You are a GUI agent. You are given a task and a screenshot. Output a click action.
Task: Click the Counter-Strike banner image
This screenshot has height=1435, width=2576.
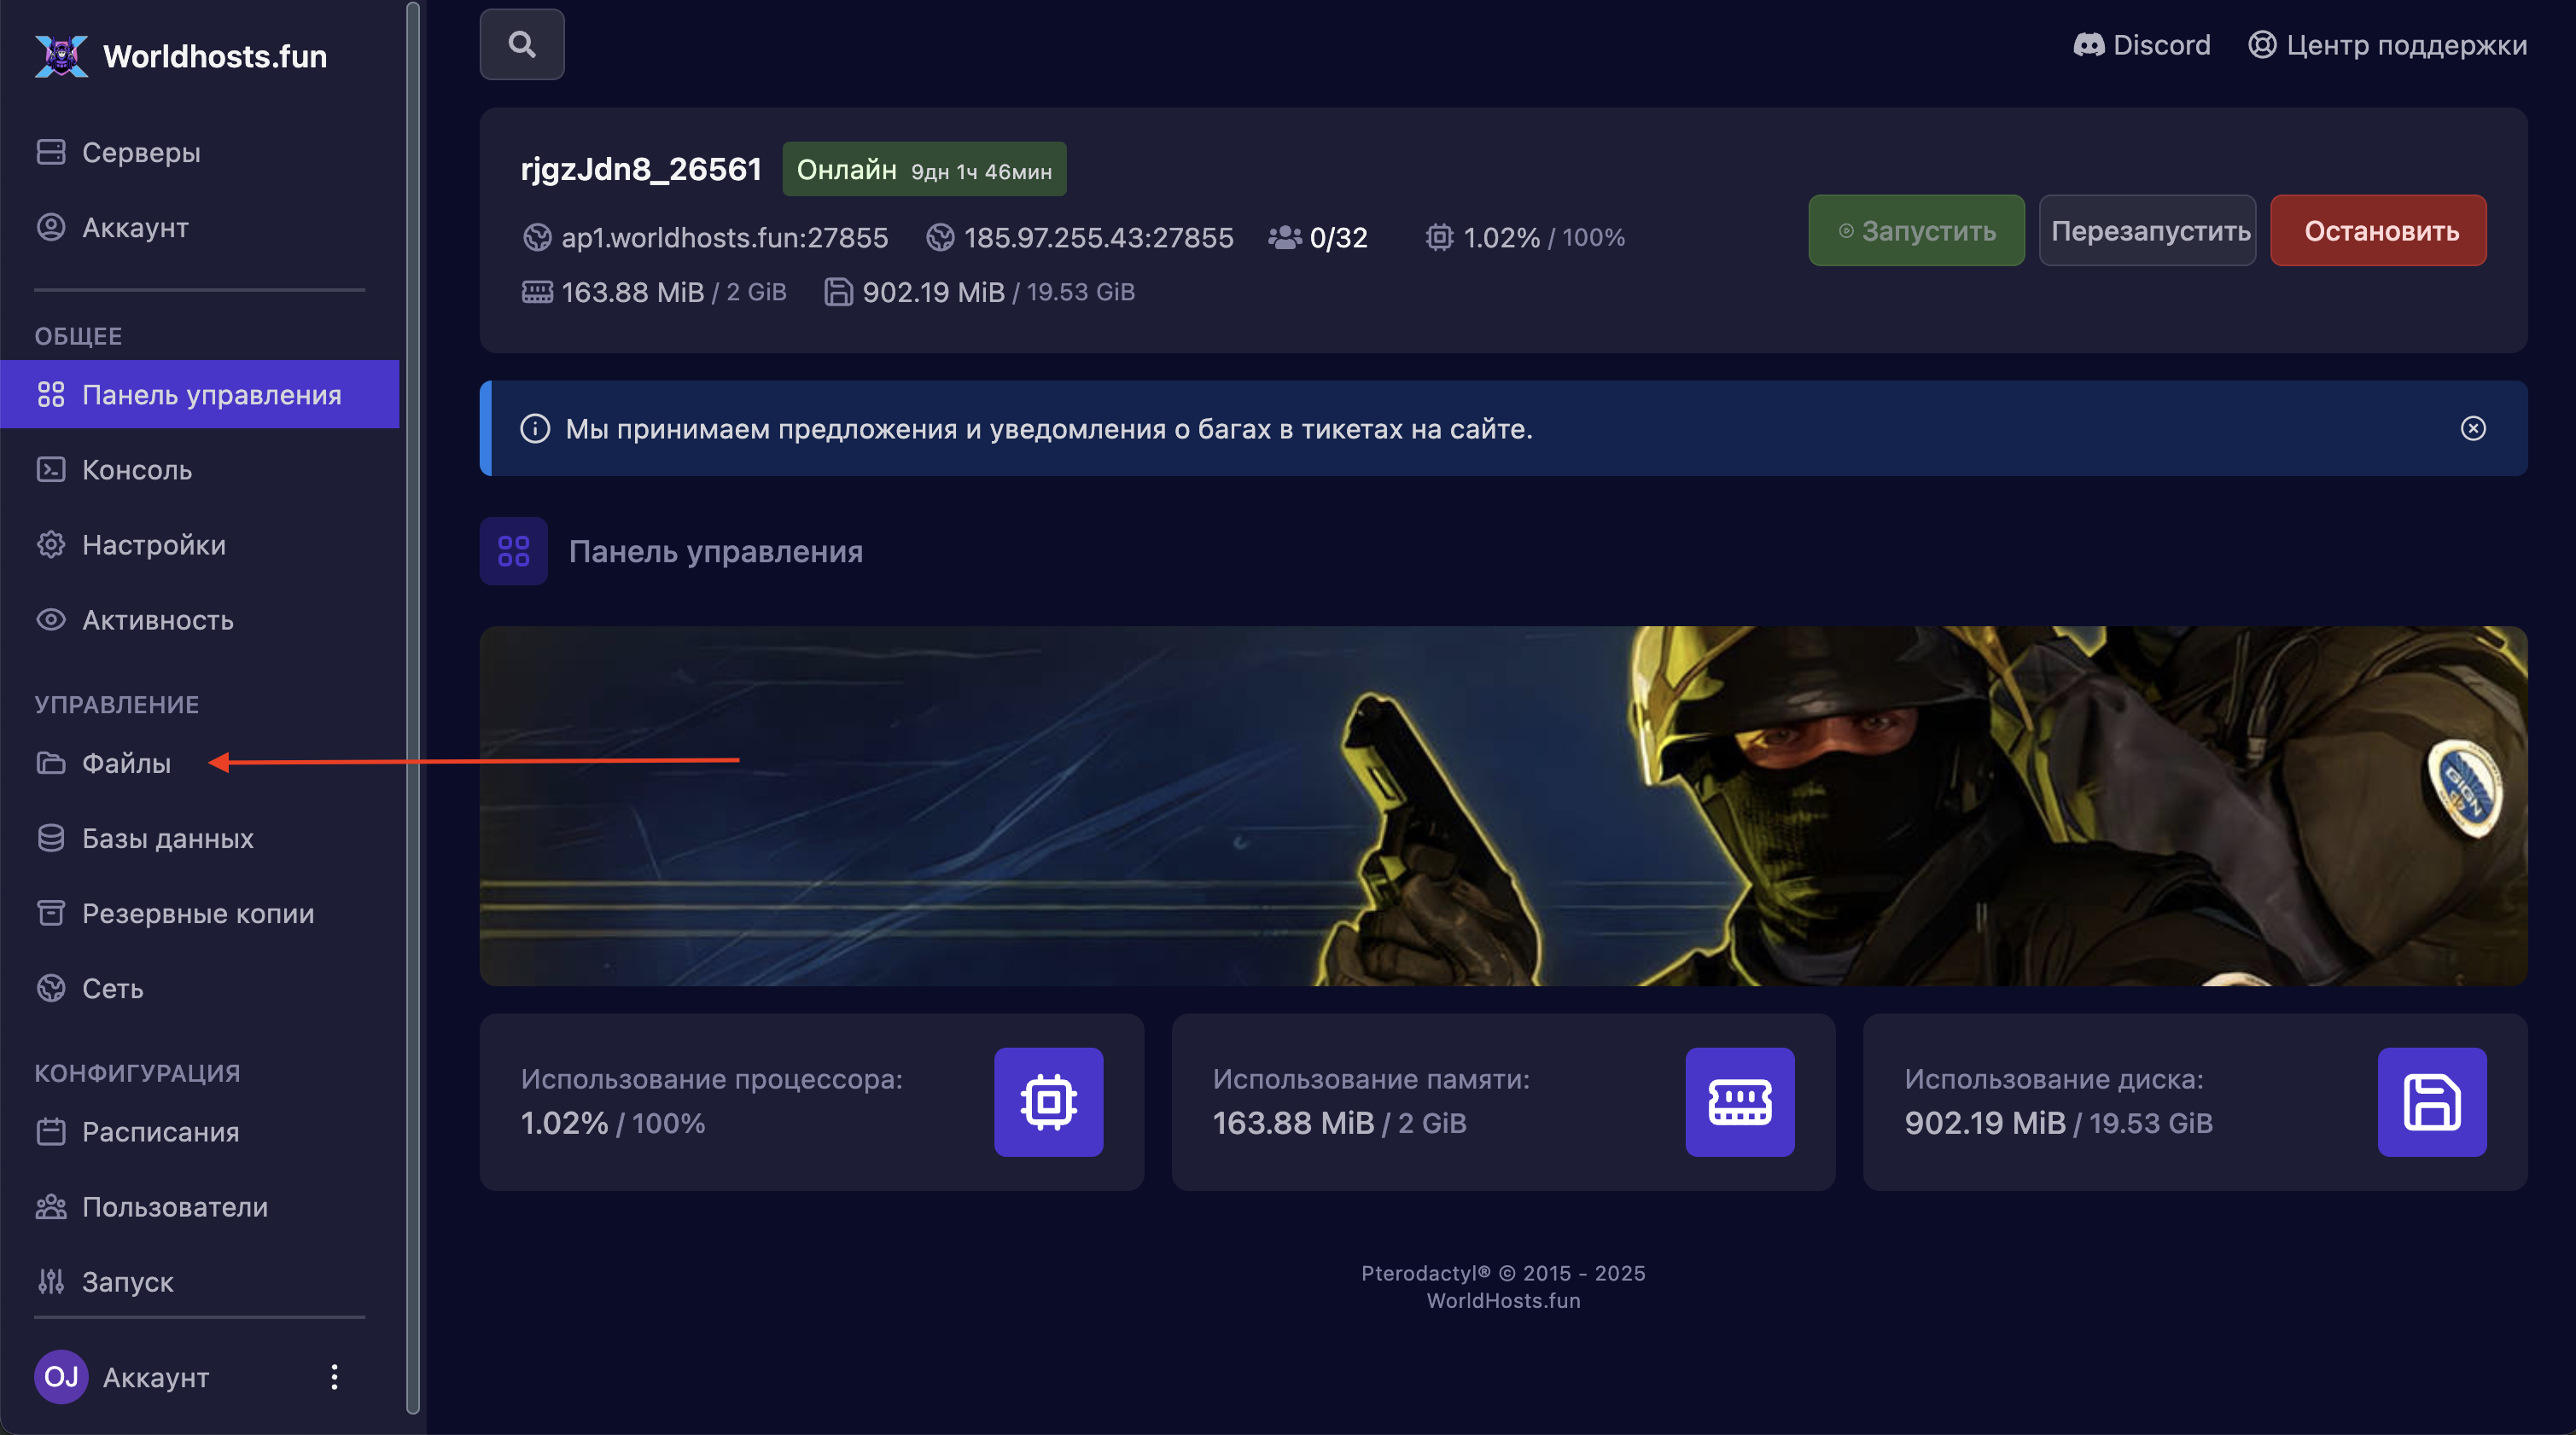click(x=1502, y=805)
